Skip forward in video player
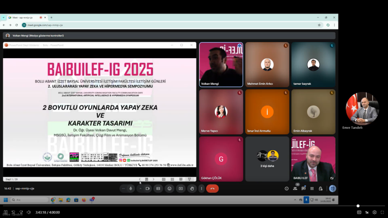Image resolution: width=388 pixels, height=218 pixels. 21,212
